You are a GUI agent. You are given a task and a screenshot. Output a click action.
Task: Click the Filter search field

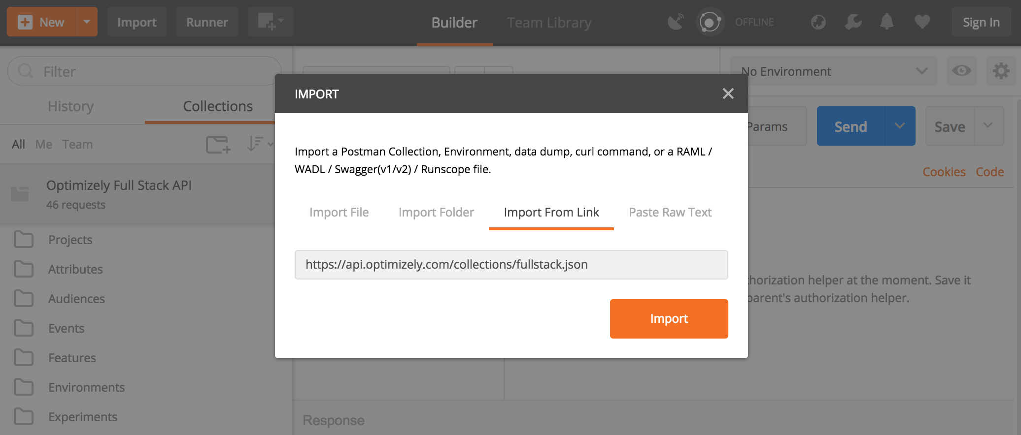point(144,71)
